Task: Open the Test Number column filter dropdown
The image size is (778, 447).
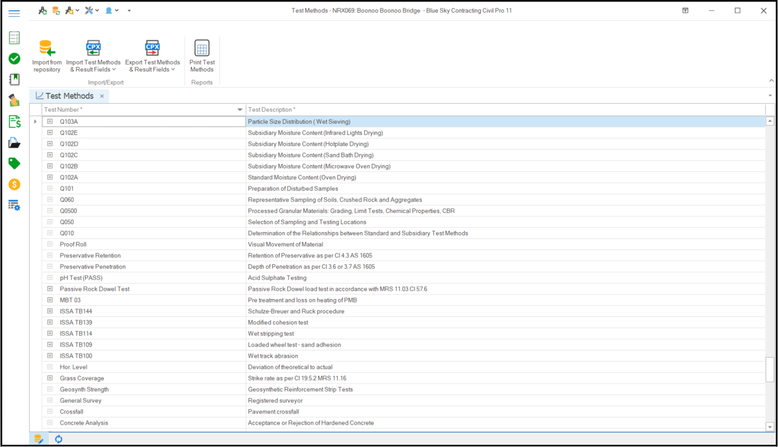Action: 240,110
